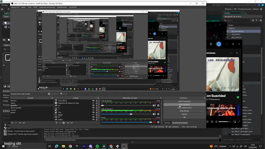Enable Modo Estudio in Controles
Image resolution: width=265 pixels, height=149 pixels.
(184, 111)
